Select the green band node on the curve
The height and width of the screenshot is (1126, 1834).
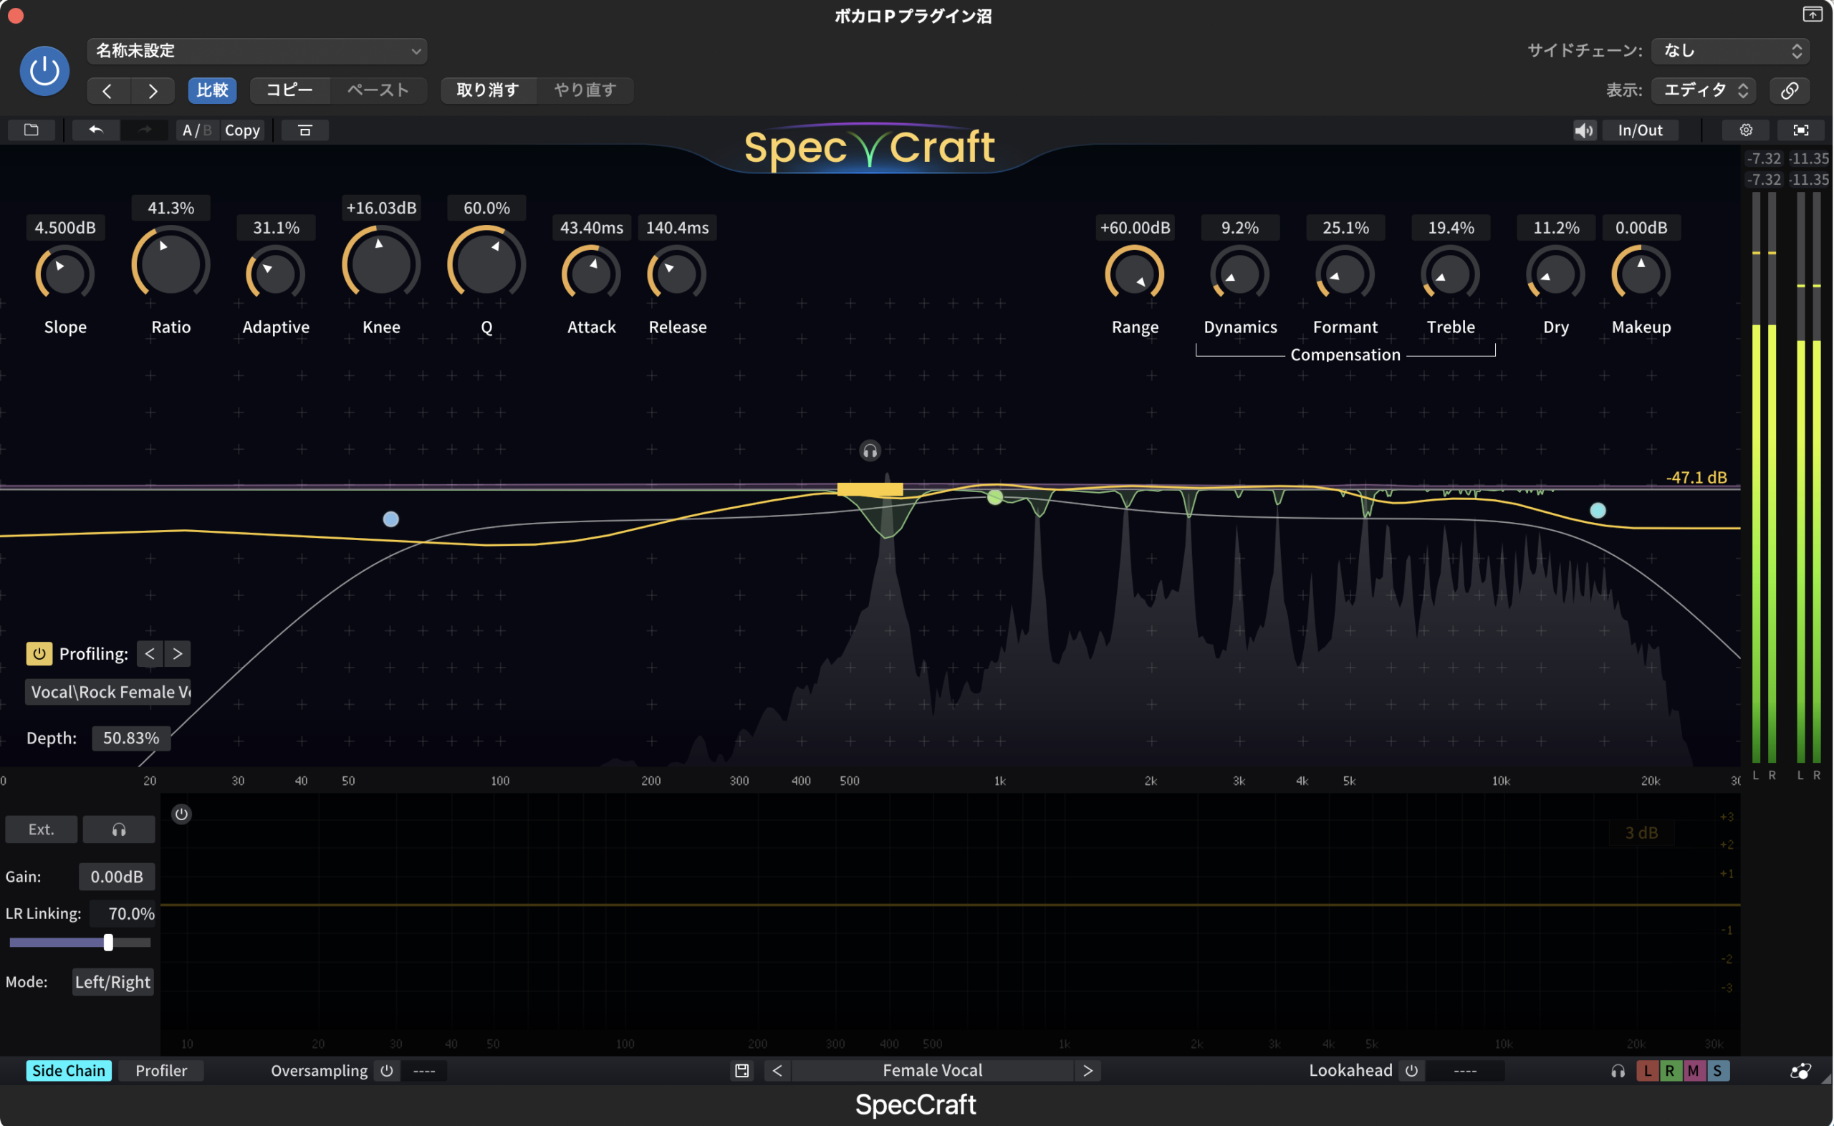(x=995, y=496)
